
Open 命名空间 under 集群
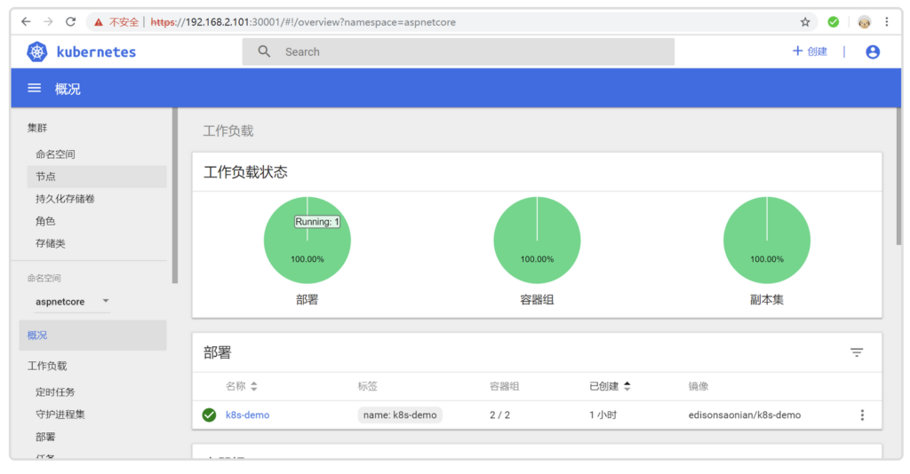pyautogui.click(x=55, y=154)
